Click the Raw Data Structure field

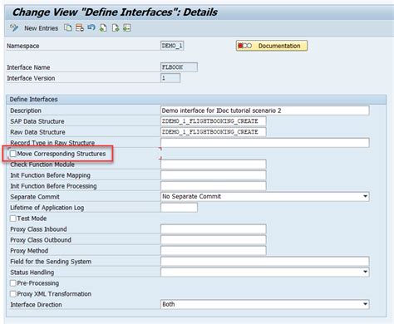click(214, 132)
